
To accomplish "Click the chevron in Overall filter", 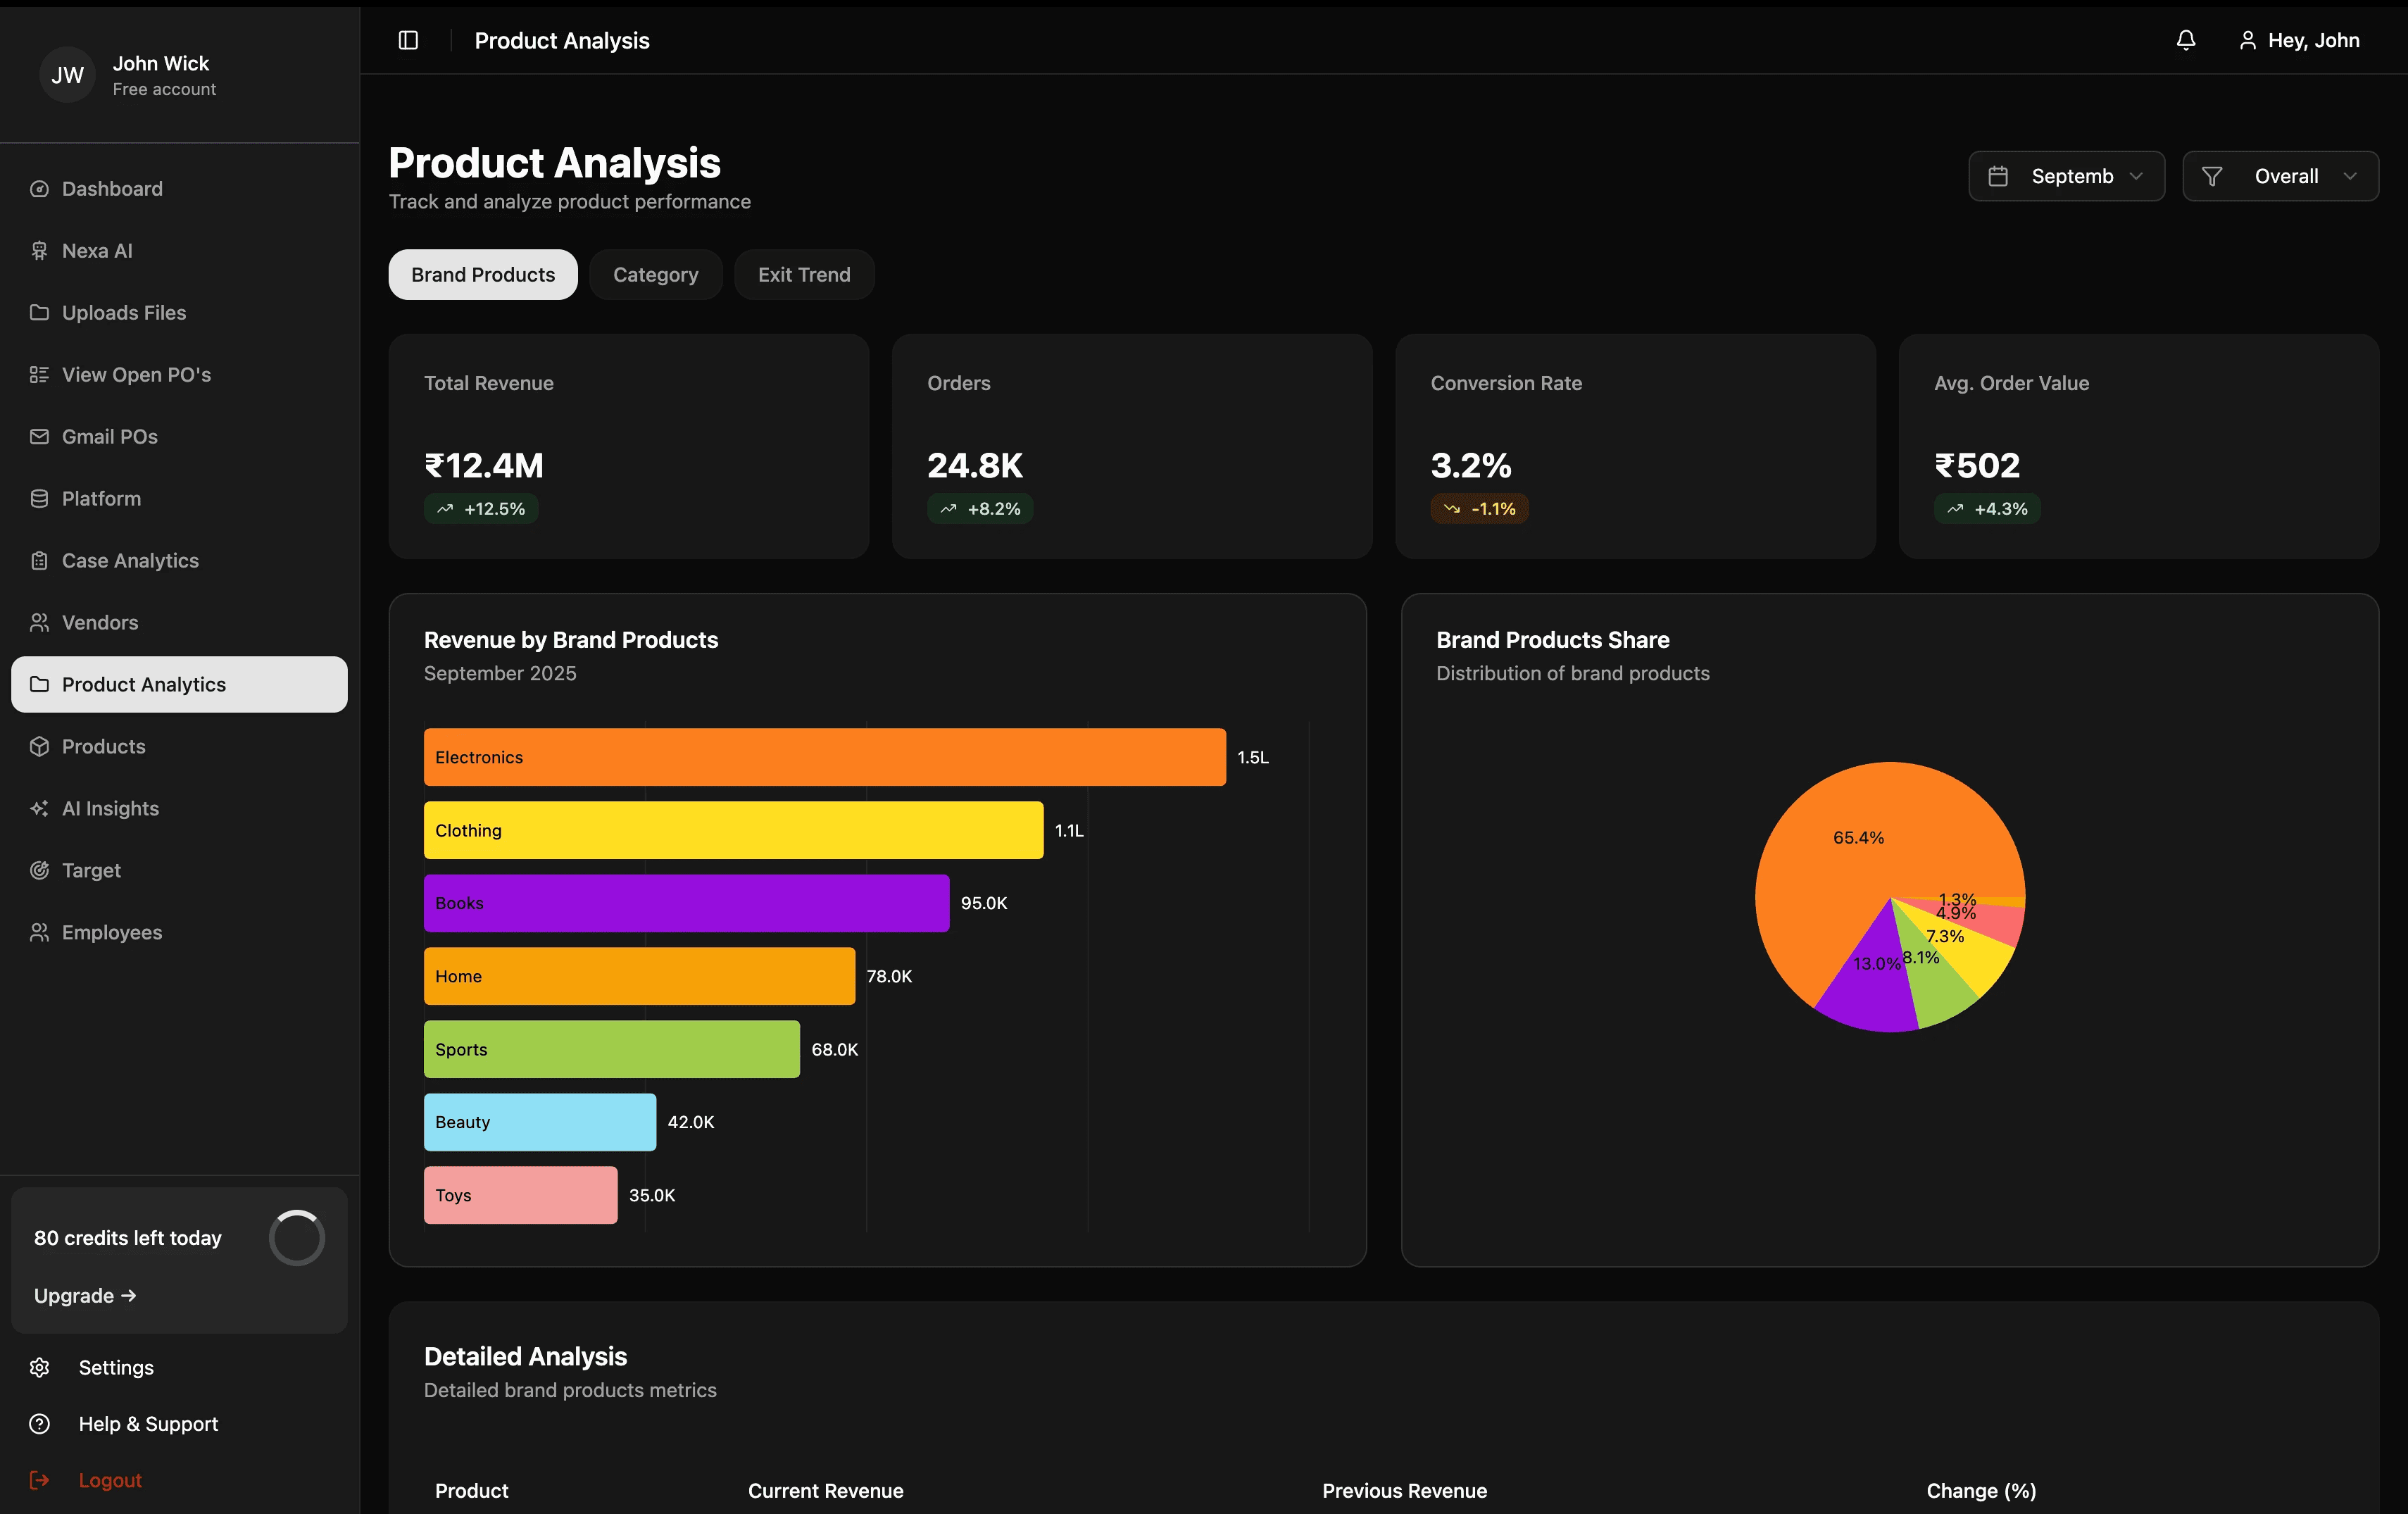I will point(2350,176).
